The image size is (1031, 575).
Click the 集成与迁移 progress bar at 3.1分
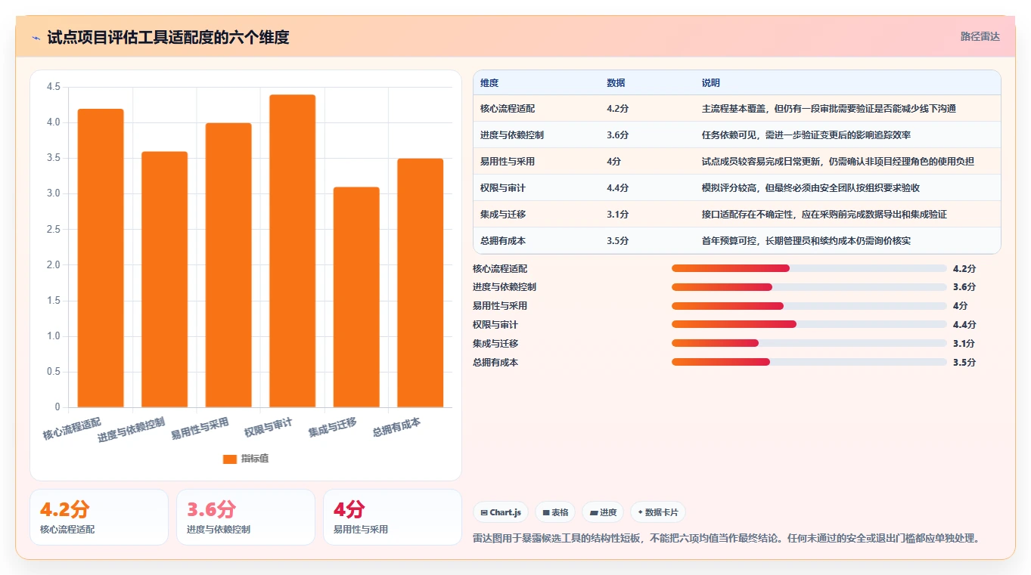(809, 343)
